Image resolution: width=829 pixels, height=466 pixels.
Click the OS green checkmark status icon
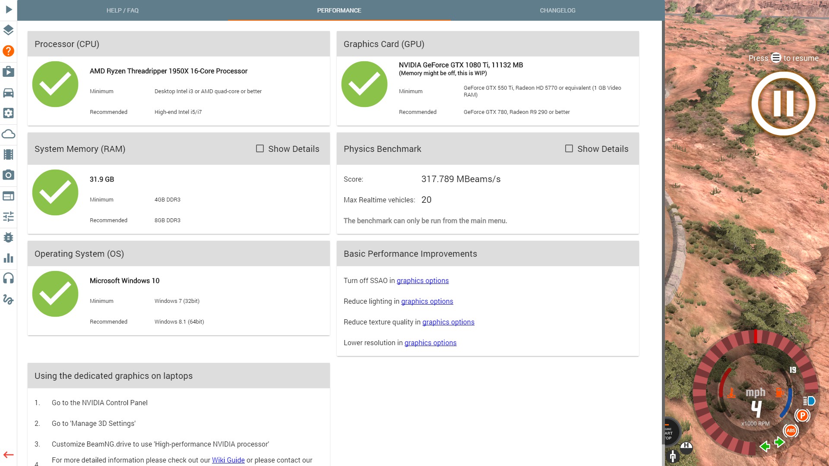[55, 294]
